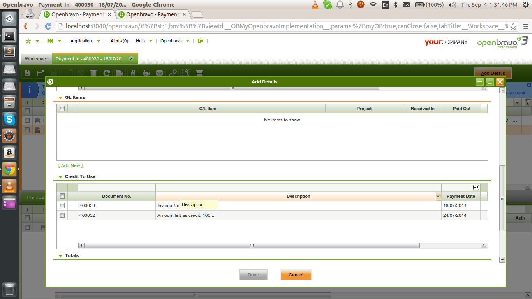Image resolution: width=532 pixels, height=299 pixels.
Task: Click the Chrome back arrow
Action: click(x=26, y=26)
